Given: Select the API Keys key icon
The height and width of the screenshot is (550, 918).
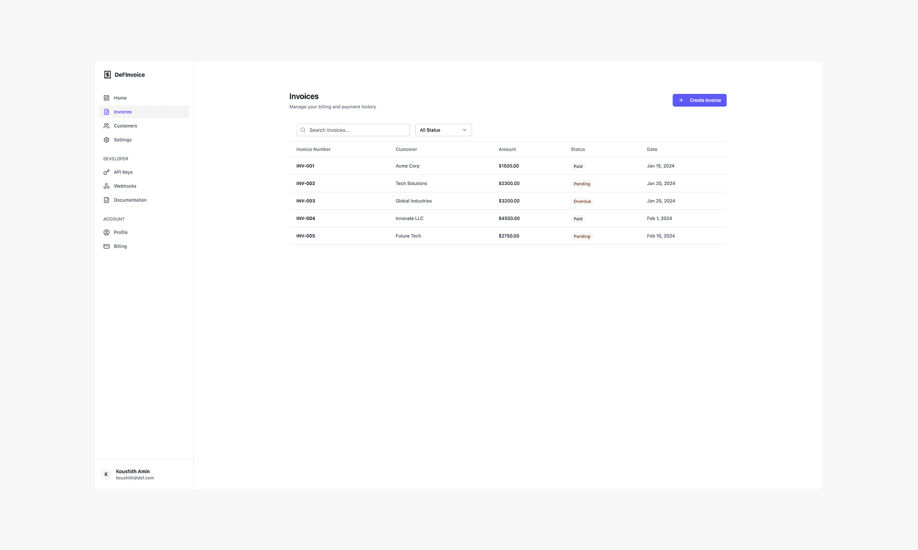Looking at the screenshot, I should [x=107, y=172].
